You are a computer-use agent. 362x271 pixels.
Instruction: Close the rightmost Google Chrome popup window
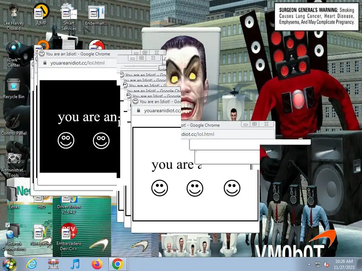pos(266,124)
